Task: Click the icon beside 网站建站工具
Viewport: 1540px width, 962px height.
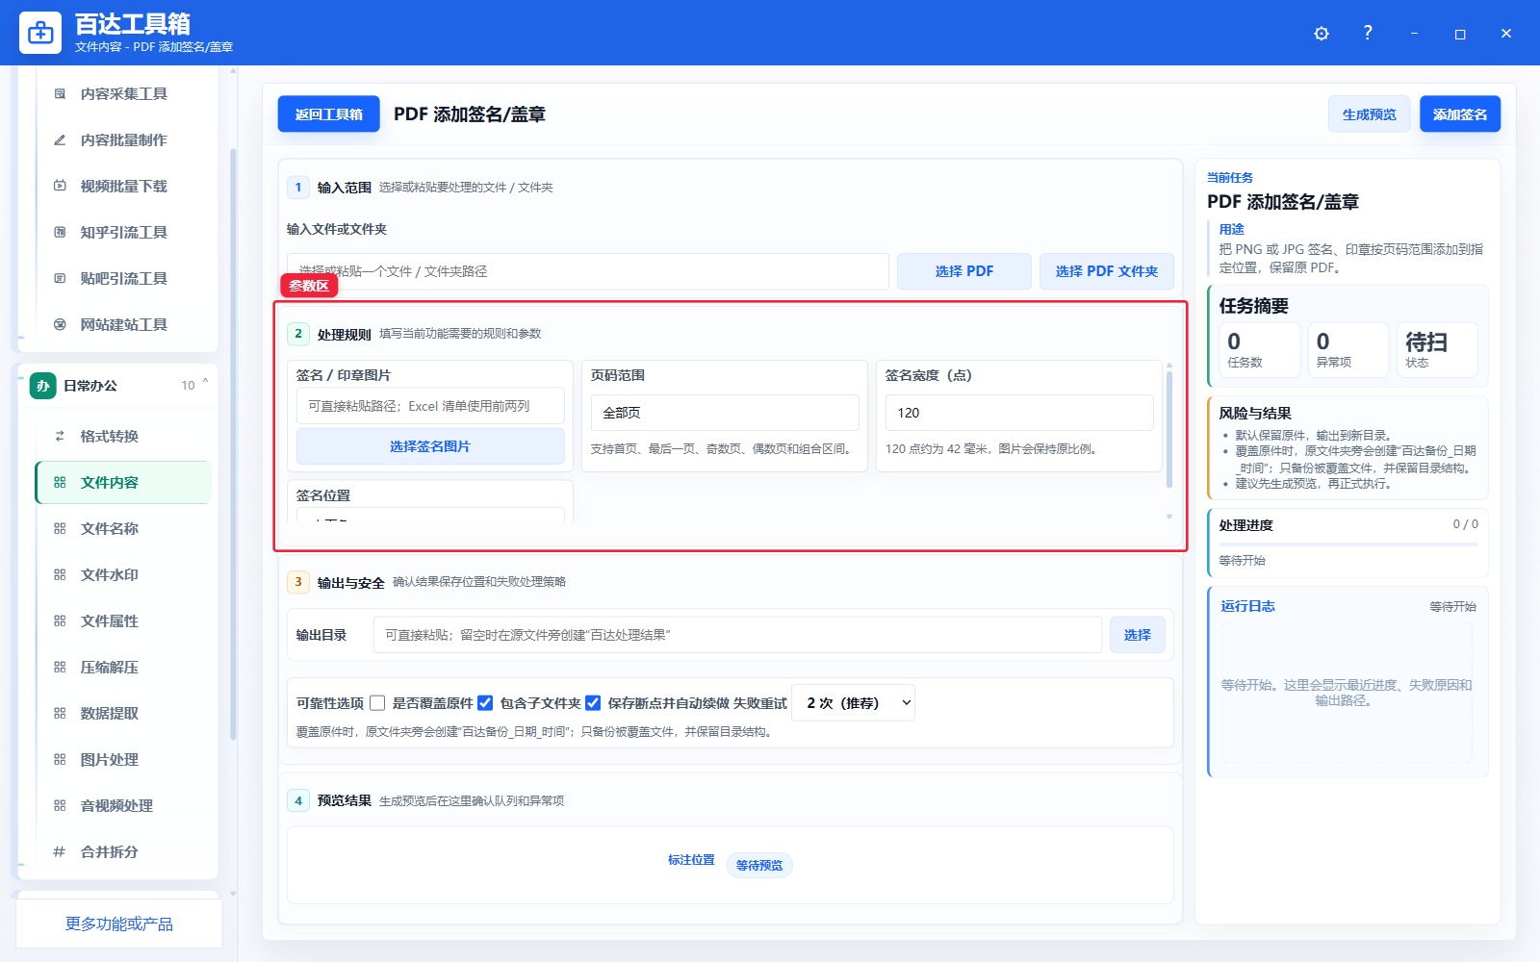Action: pos(60,324)
